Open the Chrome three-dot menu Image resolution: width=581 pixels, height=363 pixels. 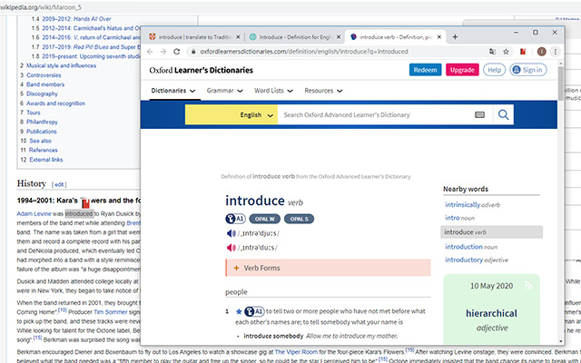[555, 52]
